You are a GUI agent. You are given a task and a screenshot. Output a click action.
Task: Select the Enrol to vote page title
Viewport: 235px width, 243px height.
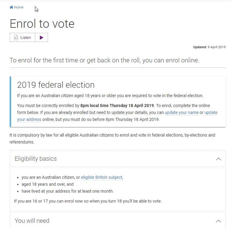click(x=42, y=24)
